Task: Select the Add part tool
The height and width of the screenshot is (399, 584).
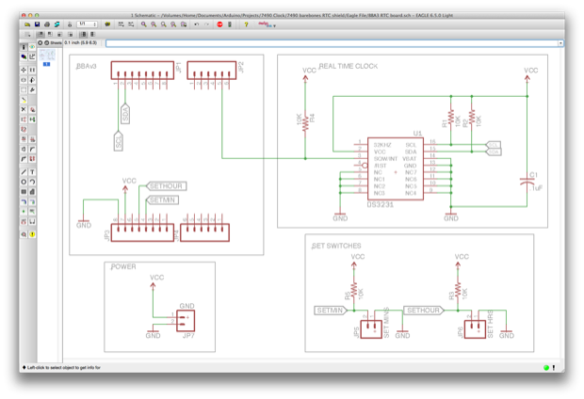Action: click(32, 109)
